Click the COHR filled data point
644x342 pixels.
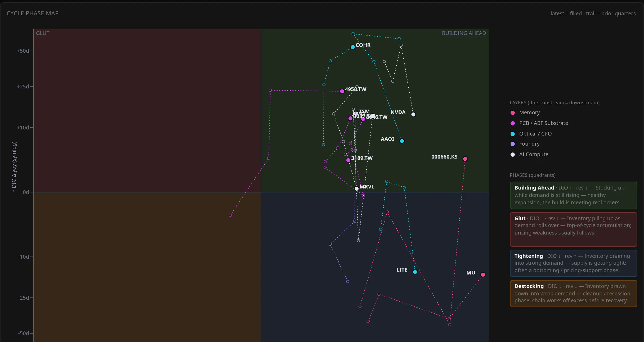[353, 47]
